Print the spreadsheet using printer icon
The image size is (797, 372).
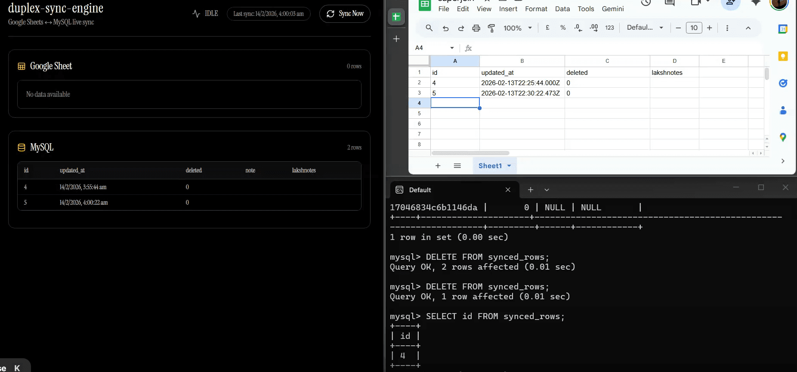[x=476, y=28]
